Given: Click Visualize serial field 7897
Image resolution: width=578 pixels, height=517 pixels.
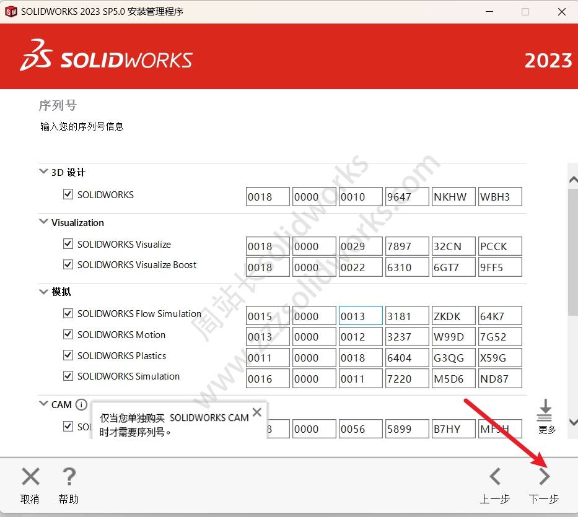Looking at the screenshot, I should pyautogui.click(x=407, y=246).
